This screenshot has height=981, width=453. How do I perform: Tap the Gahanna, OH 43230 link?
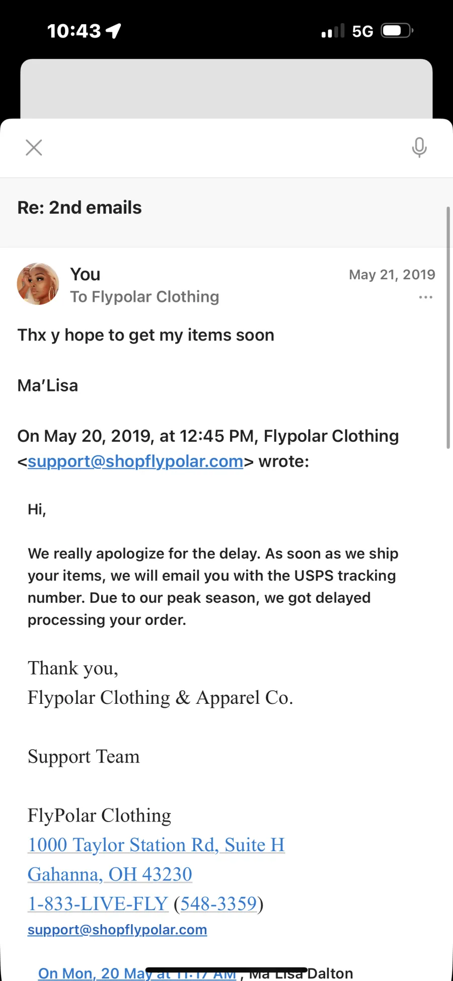click(x=110, y=874)
